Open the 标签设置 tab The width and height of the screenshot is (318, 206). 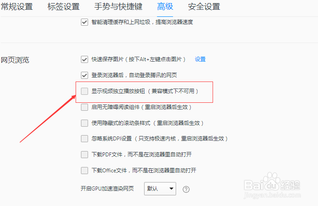(64, 7)
